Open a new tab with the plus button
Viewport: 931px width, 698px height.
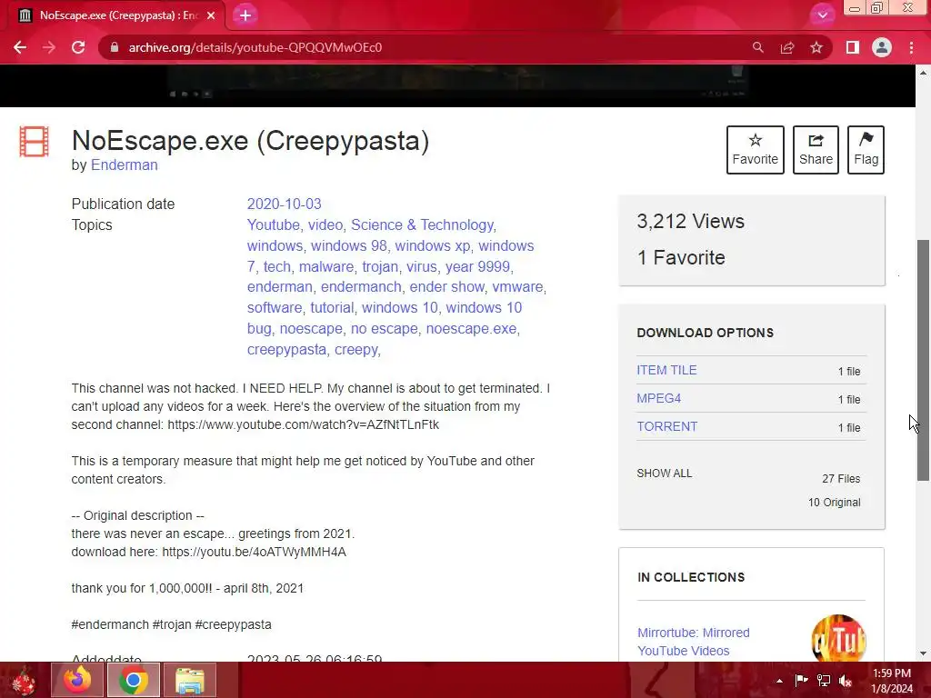(x=245, y=15)
